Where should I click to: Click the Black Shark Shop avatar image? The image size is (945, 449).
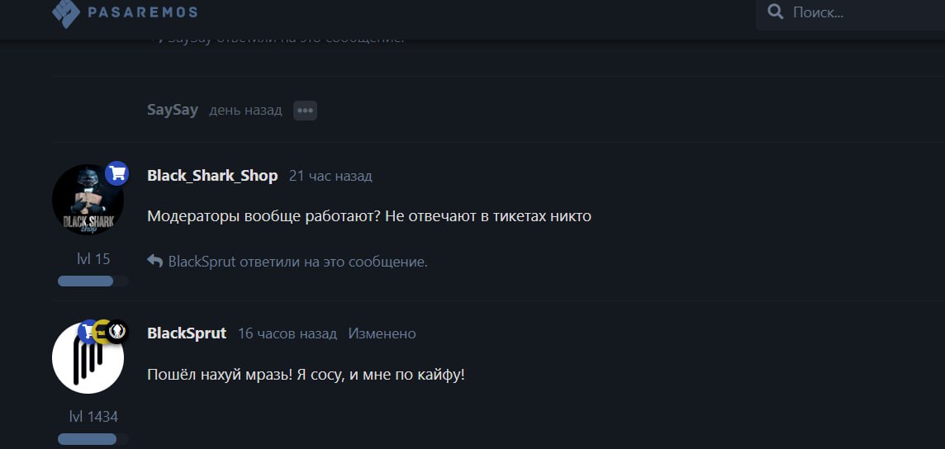point(88,200)
